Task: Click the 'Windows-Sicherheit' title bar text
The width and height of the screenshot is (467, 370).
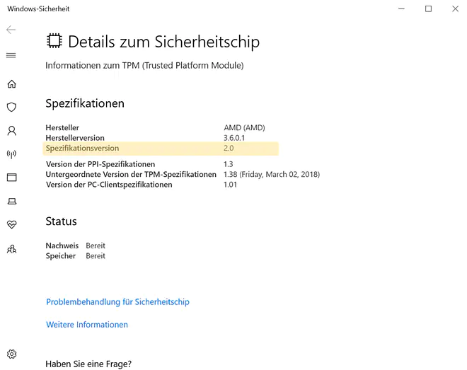Action: pos(38,8)
